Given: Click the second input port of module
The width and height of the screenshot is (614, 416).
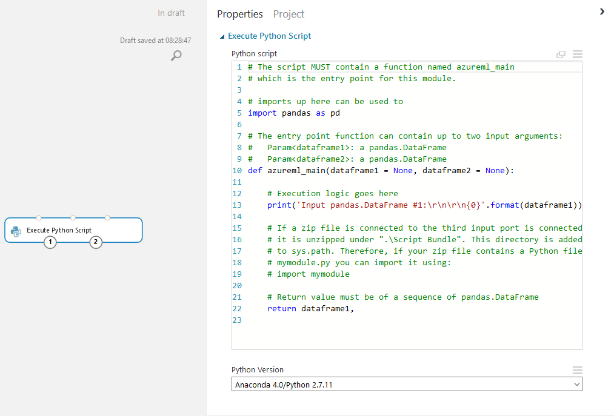Looking at the screenshot, I should 73,217.
